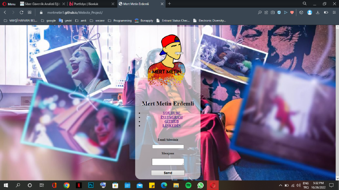
Task: Open the Entrant Status Chec... bookmark
Action: (173, 21)
